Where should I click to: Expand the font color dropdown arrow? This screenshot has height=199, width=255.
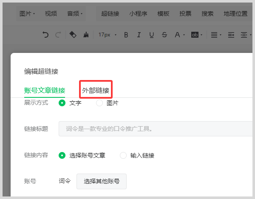[184, 35]
